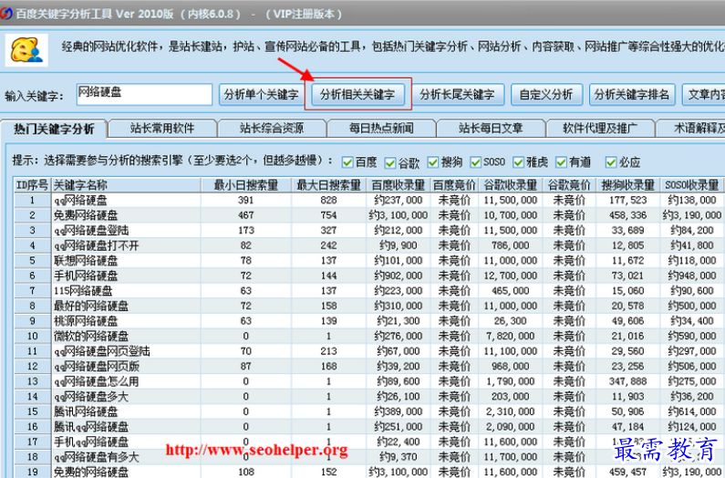Click the cell 347,888 in row 13

click(627, 381)
